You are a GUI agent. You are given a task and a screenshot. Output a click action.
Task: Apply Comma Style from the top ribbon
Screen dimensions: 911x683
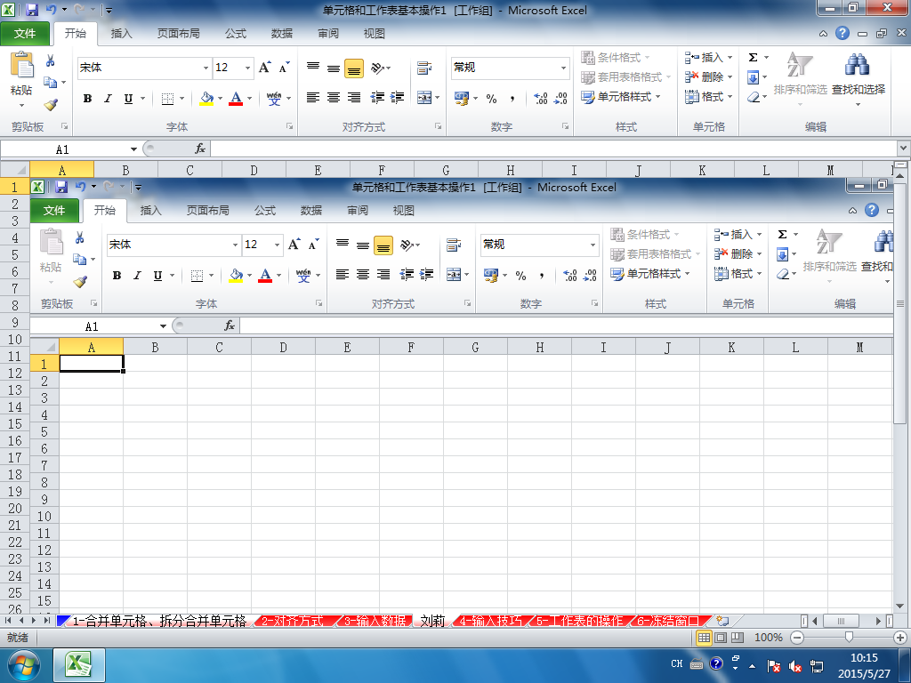click(x=512, y=98)
